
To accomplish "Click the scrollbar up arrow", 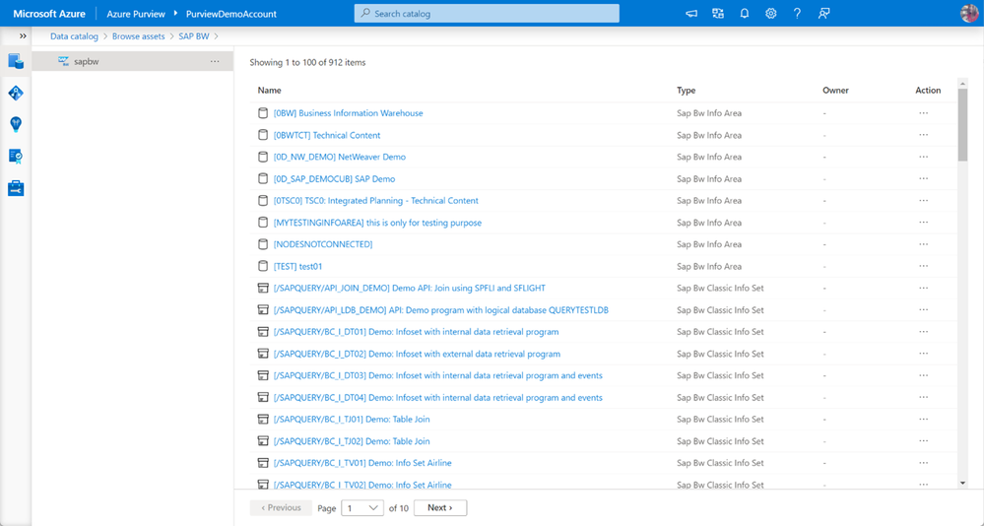I will coord(962,83).
